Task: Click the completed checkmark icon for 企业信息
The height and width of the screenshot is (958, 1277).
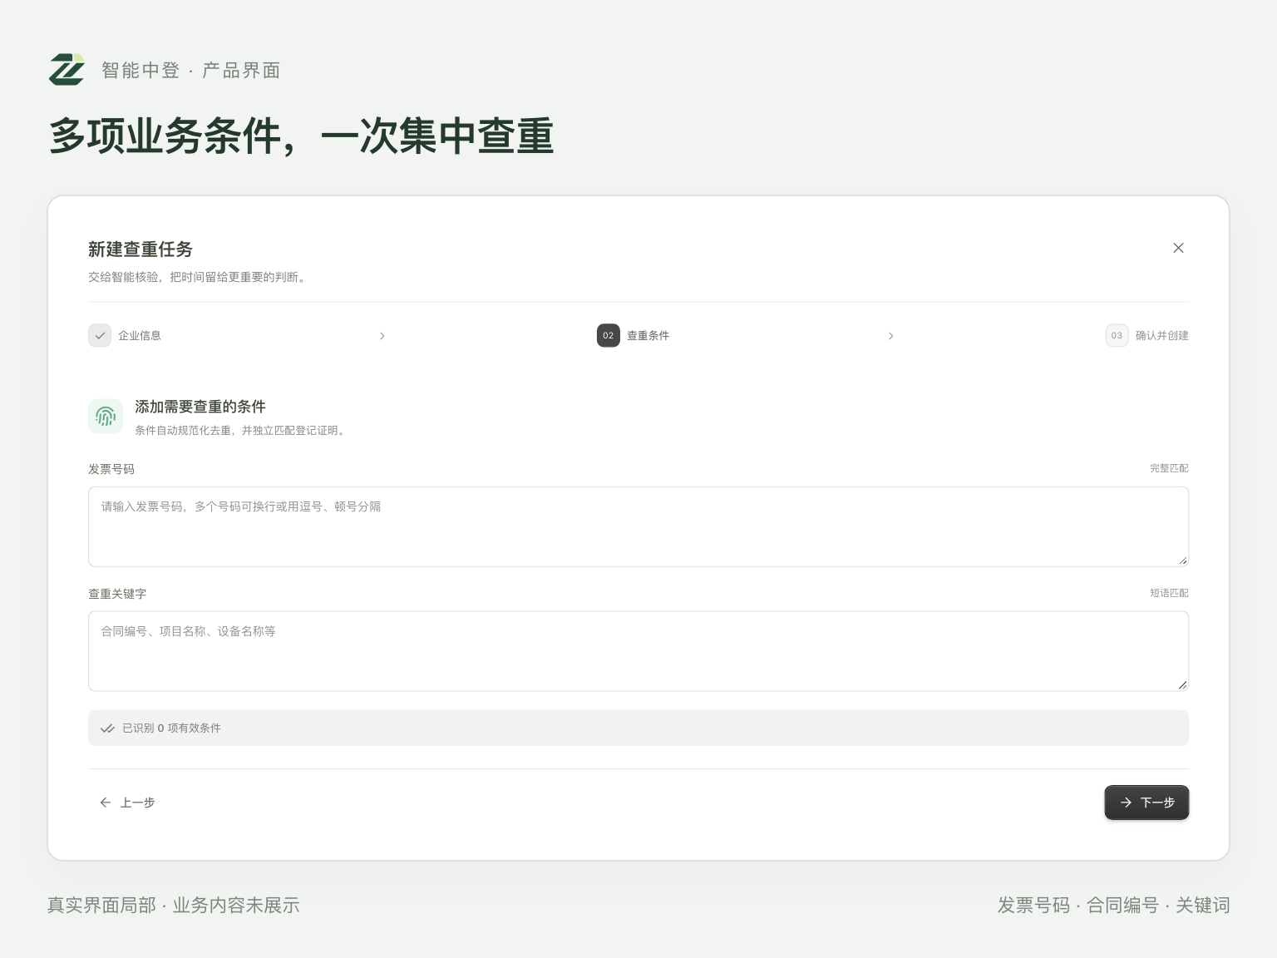Action: coord(100,335)
